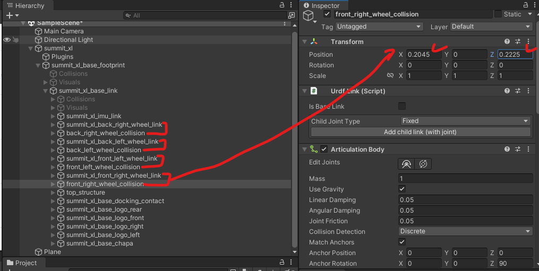Toggle Directional Light pickability hand icon
This screenshot has height=271, width=539.
click(15, 40)
